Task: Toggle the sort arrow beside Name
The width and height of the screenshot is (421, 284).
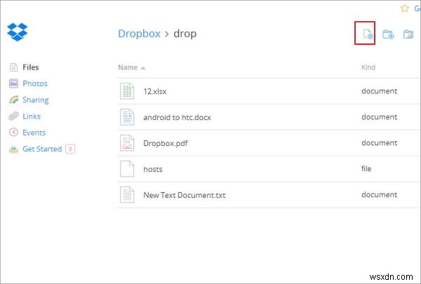Action: (143, 68)
